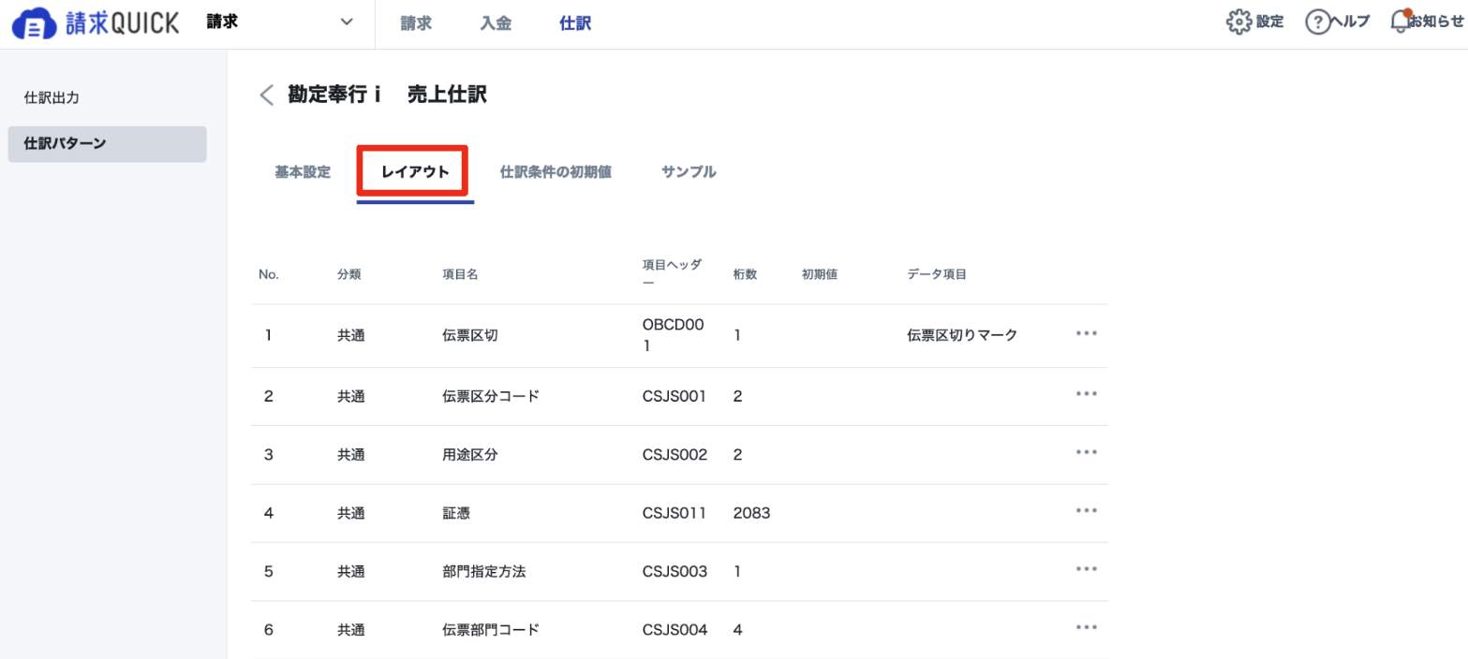Image resolution: width=1468 pixels, height=659 pixels.
Task: Click the データ項目 column header
Action: pos(937,274)
